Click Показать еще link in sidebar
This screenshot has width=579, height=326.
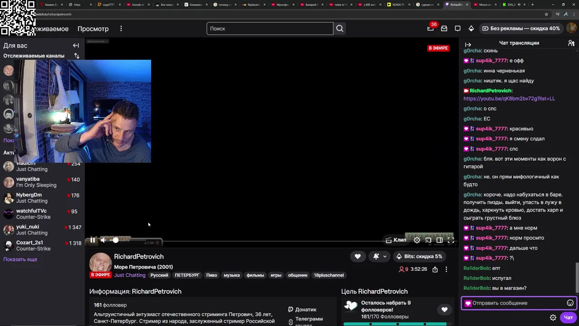(20, 259)
